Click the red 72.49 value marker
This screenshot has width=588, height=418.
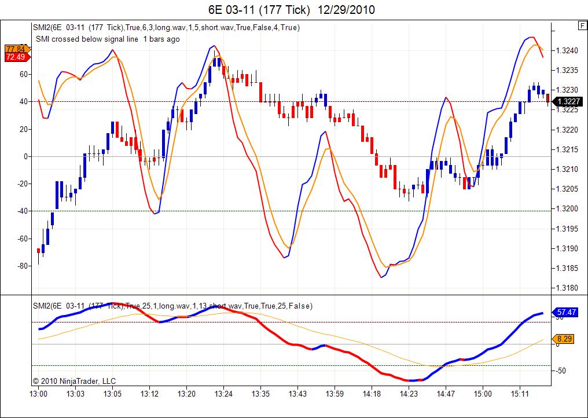click(x=17, y=57)
